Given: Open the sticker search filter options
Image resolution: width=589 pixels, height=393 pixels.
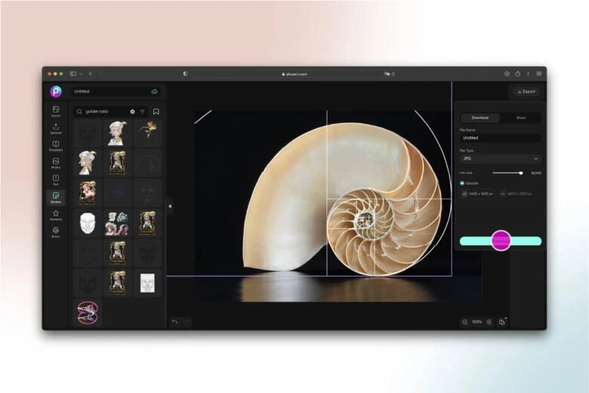Looking at the screenshot, I should (x=142, y=111).
